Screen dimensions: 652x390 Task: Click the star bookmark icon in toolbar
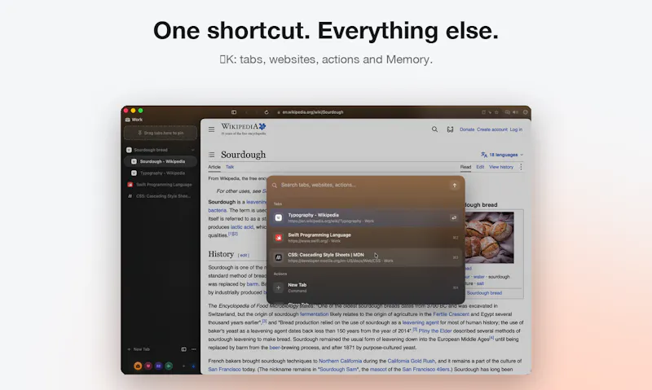click(x=496, y=112)
